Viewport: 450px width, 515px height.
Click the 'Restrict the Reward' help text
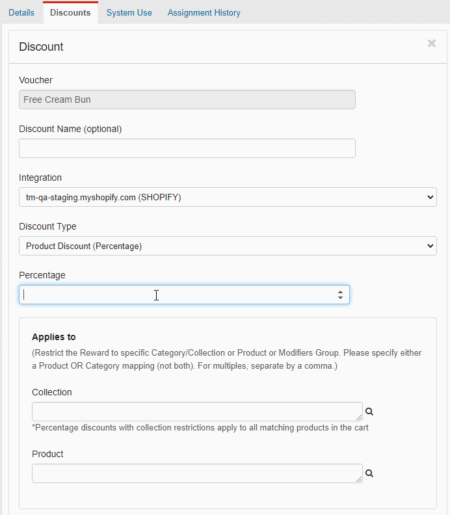(227, 360)
